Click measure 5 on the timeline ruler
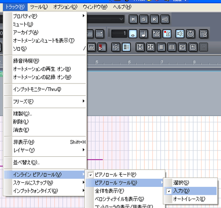 point(97,62)
